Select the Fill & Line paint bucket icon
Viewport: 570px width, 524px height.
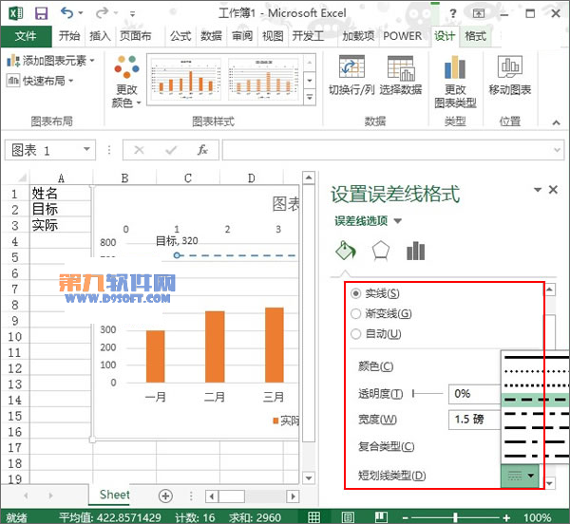(x=346, y=251)
